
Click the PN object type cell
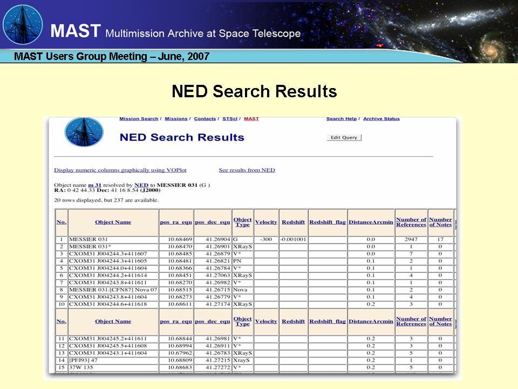point(242,261)
